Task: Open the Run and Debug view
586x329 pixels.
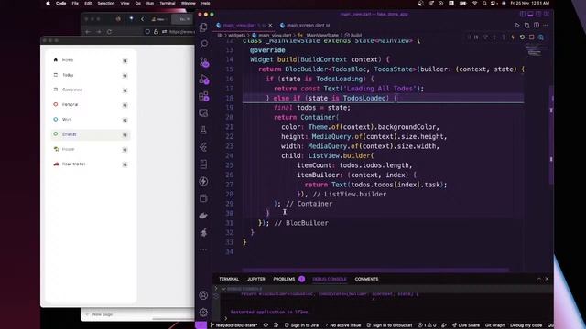Action: [203, 80]
